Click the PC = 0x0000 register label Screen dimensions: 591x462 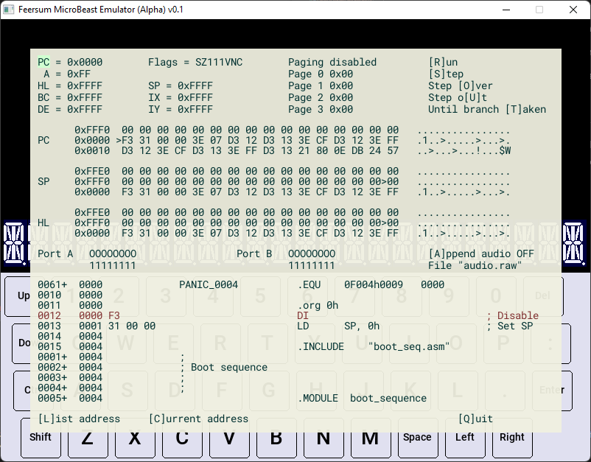[x=70, y=62]
